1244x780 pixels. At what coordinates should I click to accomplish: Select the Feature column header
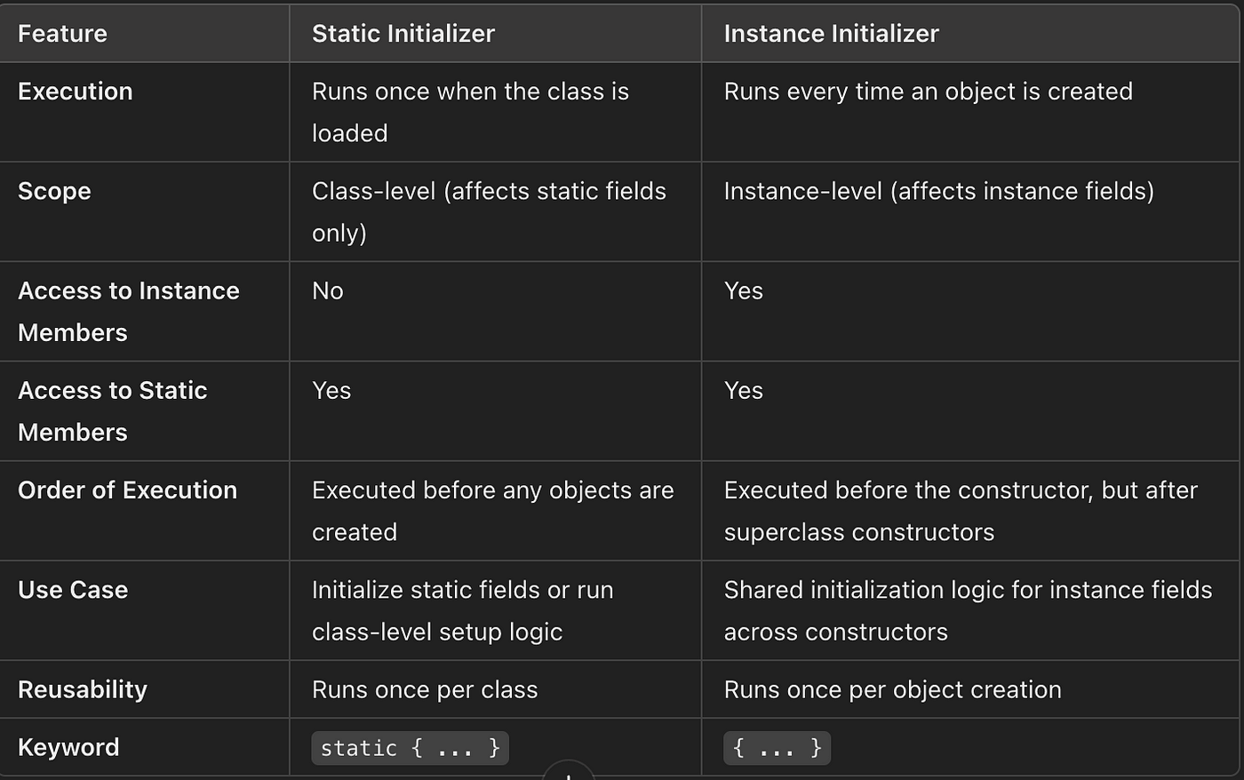(x=62, y=34)
